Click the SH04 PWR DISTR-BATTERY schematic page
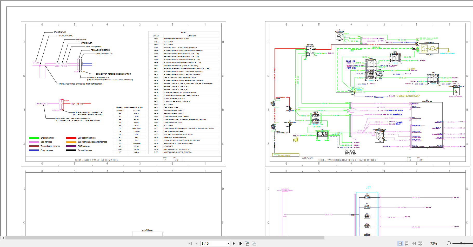Screen dimensions: 473x247 coord(368,94)
